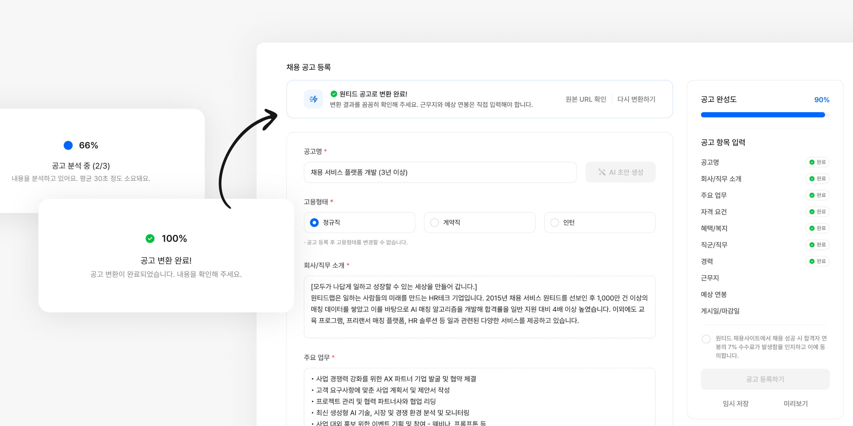Click the green check beside 100%
853x426 pixels.
point(150,239)
